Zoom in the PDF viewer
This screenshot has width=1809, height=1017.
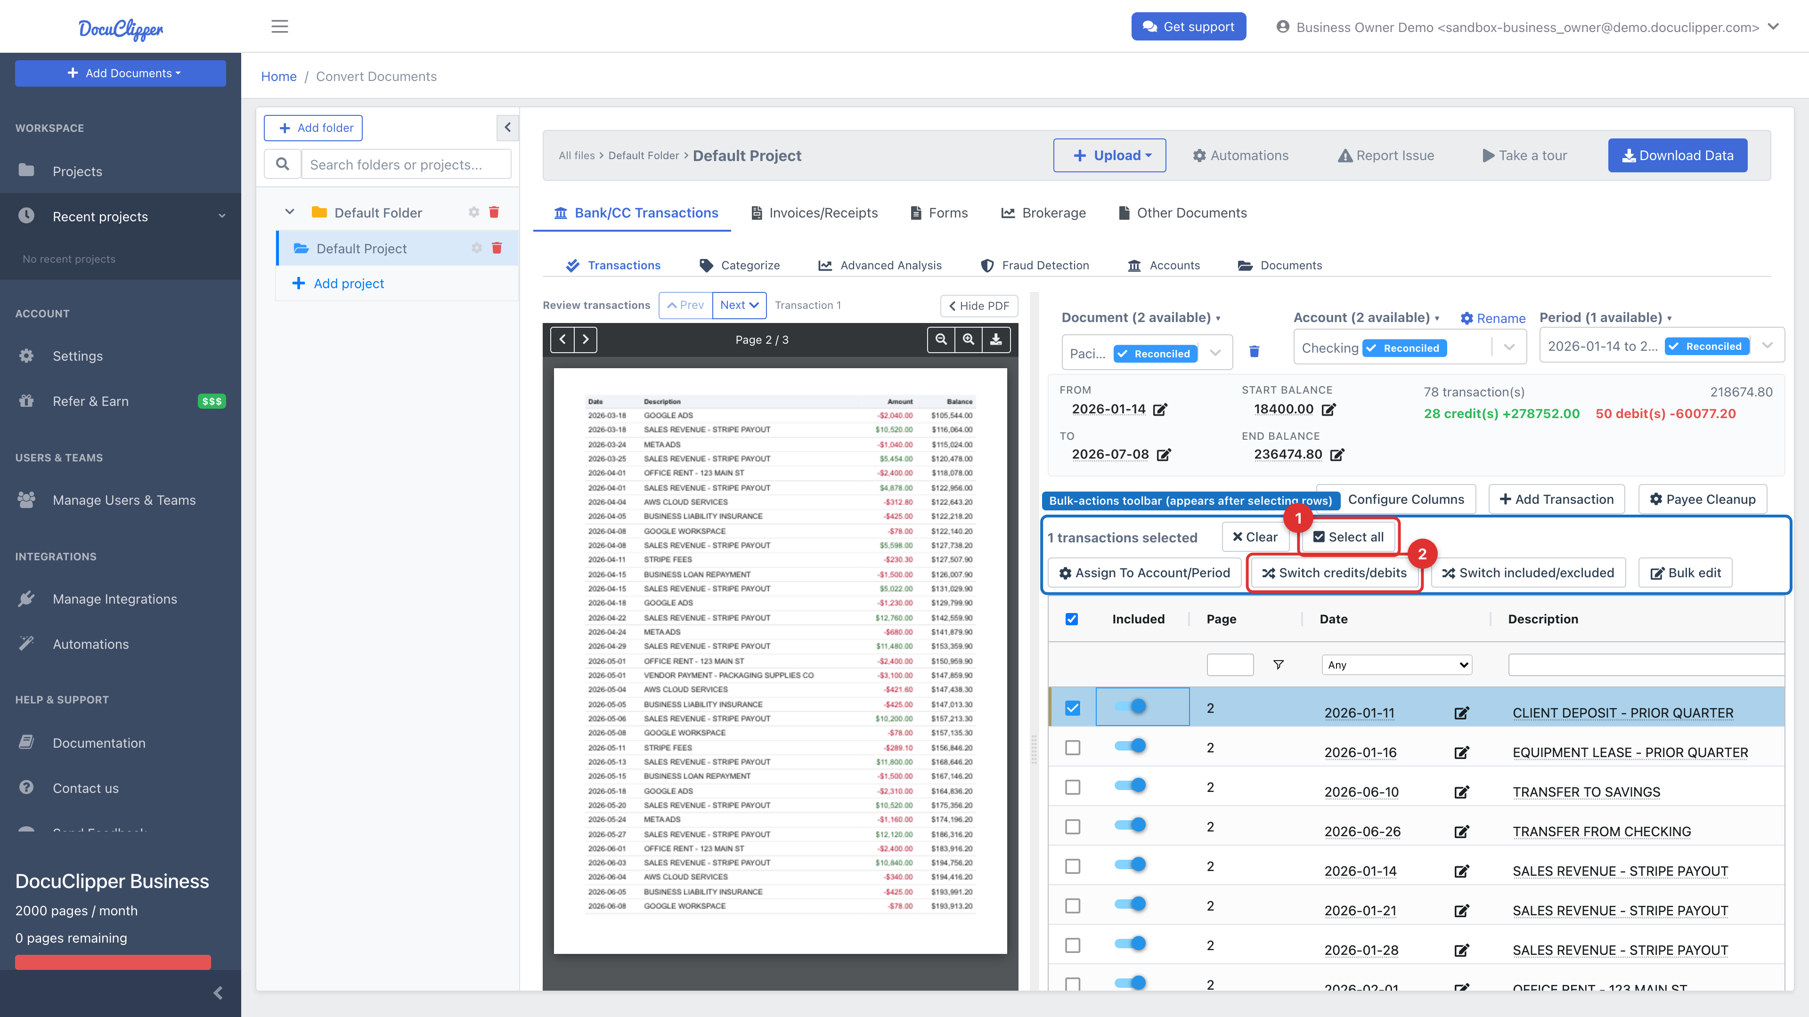pyautogui.click(x=969, y=339)
